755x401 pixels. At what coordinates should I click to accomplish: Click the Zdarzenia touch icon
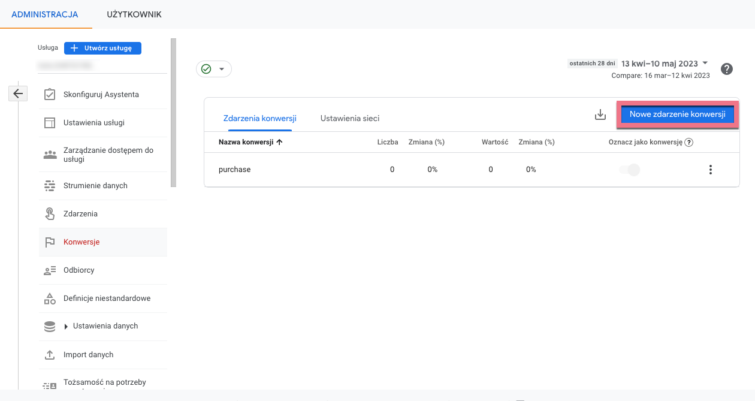point(50,214)
